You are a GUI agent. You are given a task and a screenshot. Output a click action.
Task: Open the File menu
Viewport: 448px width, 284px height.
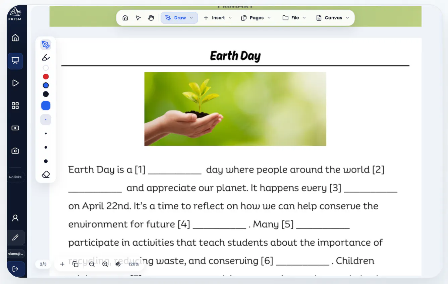point(294,18)
